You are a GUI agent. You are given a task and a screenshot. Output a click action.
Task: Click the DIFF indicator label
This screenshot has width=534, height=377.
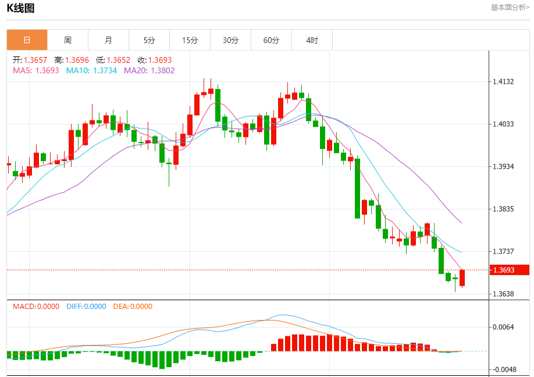pyautogui.click(x=86, y=307)
